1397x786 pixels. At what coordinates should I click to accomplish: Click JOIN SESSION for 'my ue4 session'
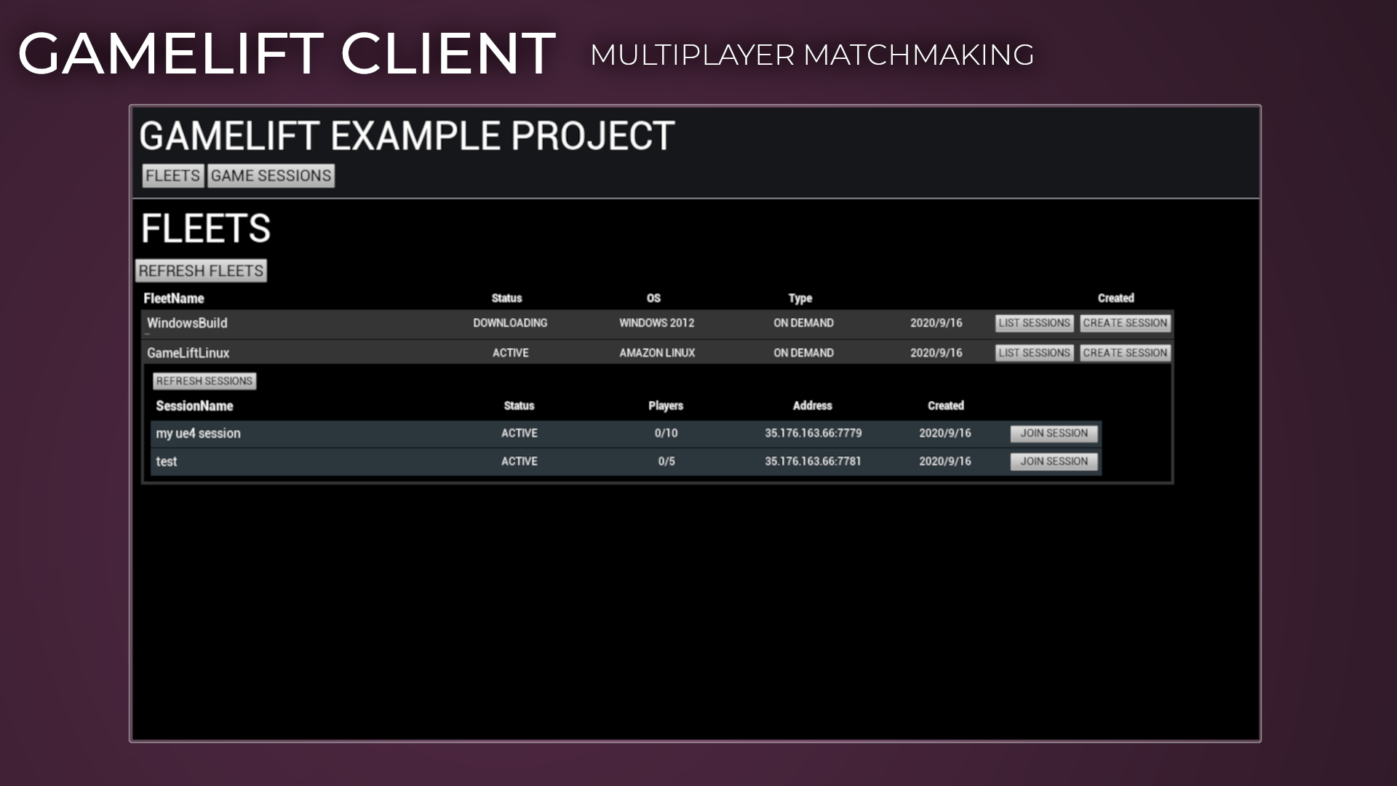click(x=1054, y=433)
